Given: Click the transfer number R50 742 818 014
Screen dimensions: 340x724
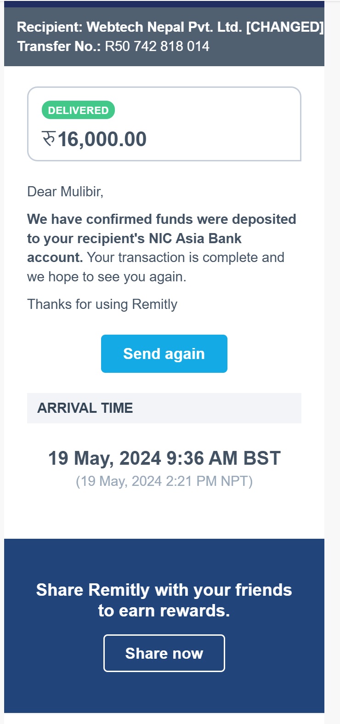Looking at the screenshot, I should (157, 46).
